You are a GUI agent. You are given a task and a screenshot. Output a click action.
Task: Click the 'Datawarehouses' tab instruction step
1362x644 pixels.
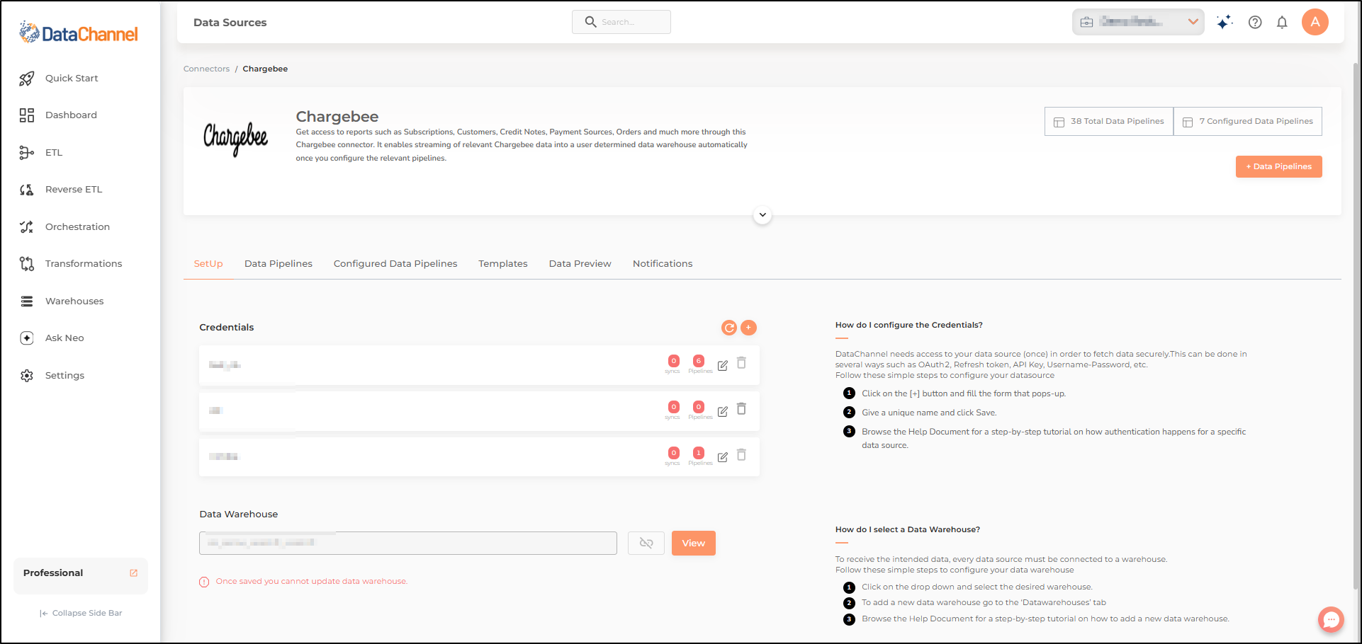pos(984,603)
